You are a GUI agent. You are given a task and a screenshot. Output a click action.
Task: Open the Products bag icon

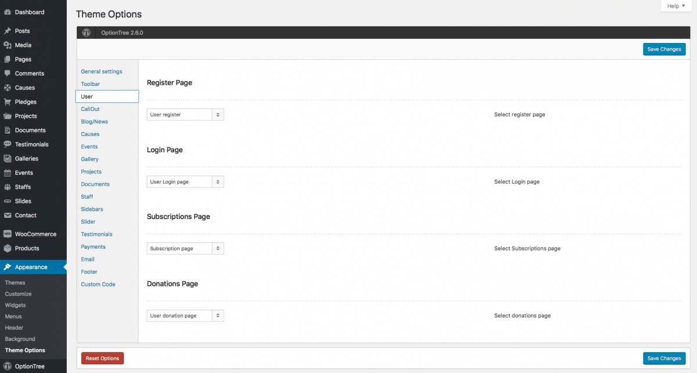point(8,248)
